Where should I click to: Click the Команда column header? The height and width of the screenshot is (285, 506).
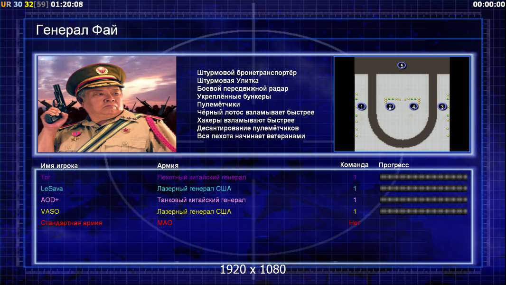pos(354,165)
